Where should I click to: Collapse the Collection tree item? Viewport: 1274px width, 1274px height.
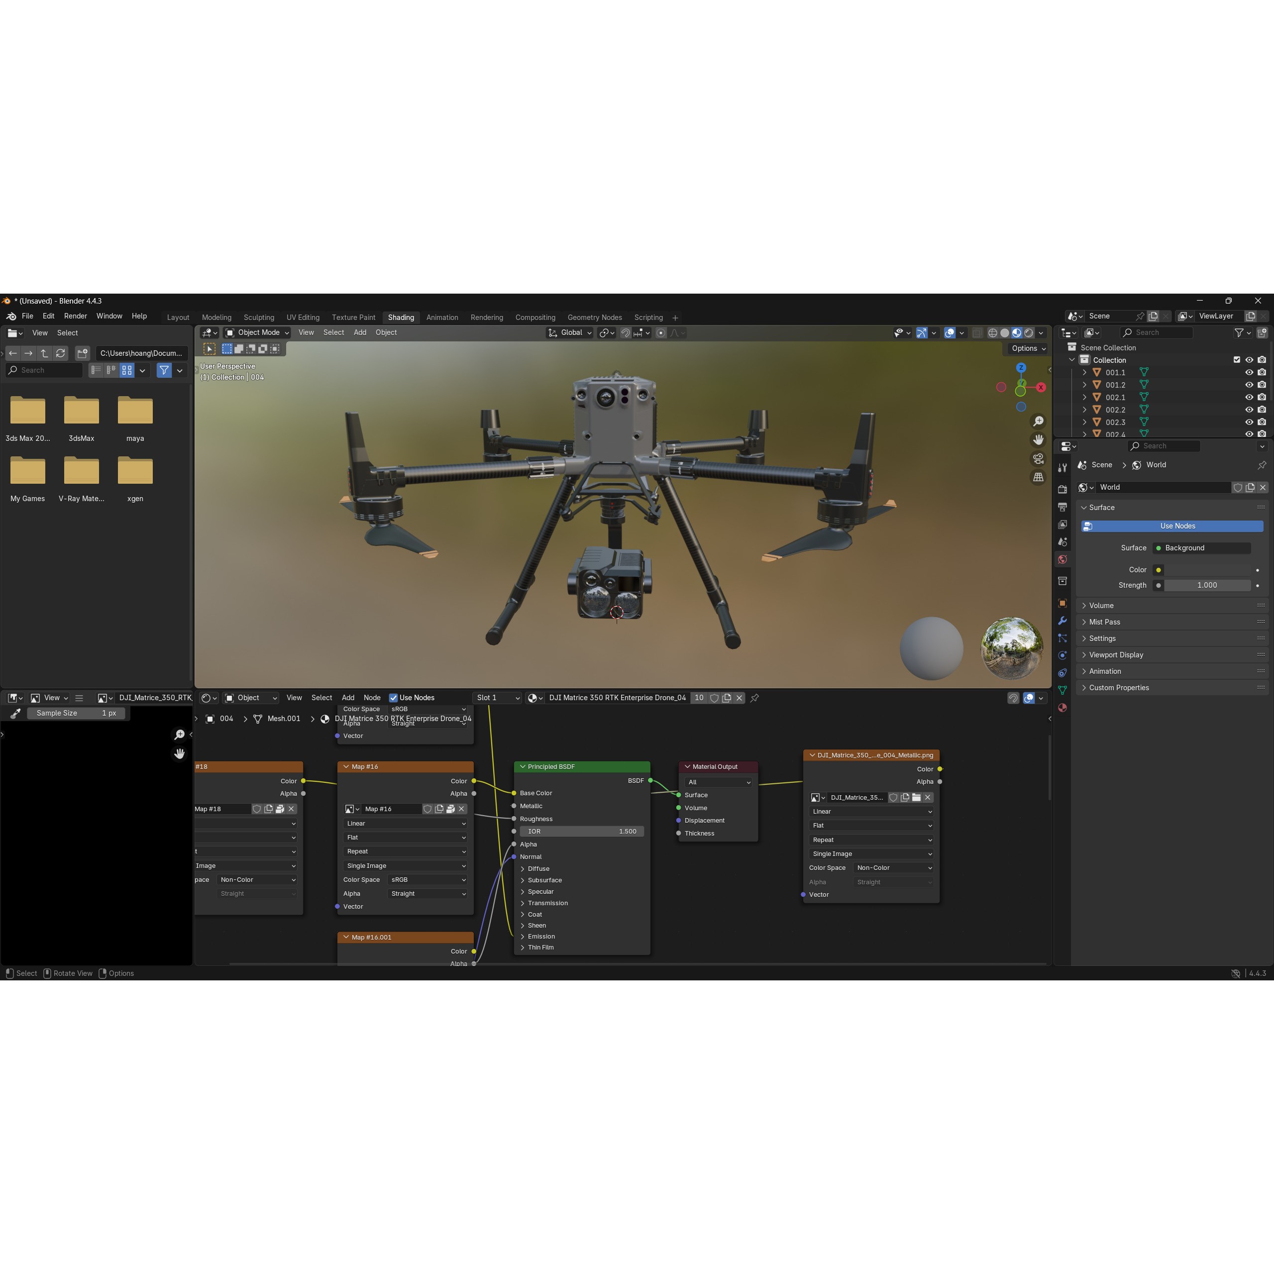[x=1071, y=360]
